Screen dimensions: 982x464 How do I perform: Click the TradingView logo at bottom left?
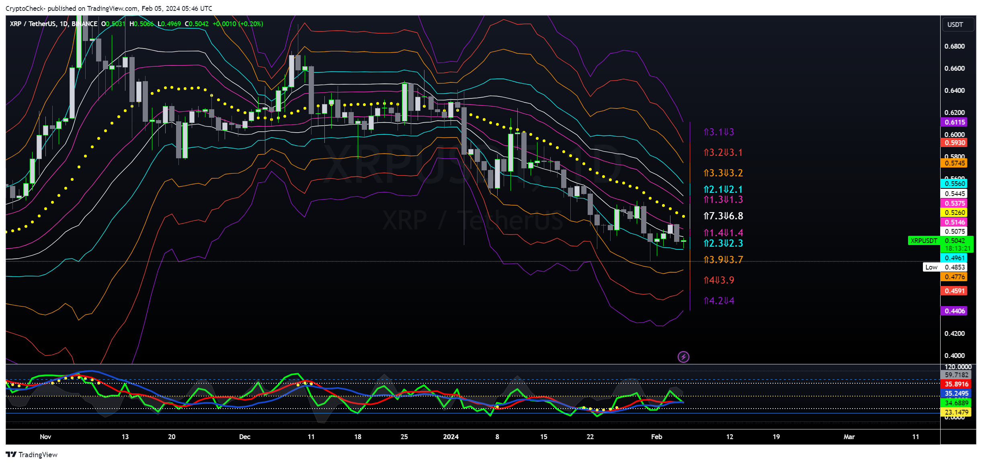click(32, 454)
